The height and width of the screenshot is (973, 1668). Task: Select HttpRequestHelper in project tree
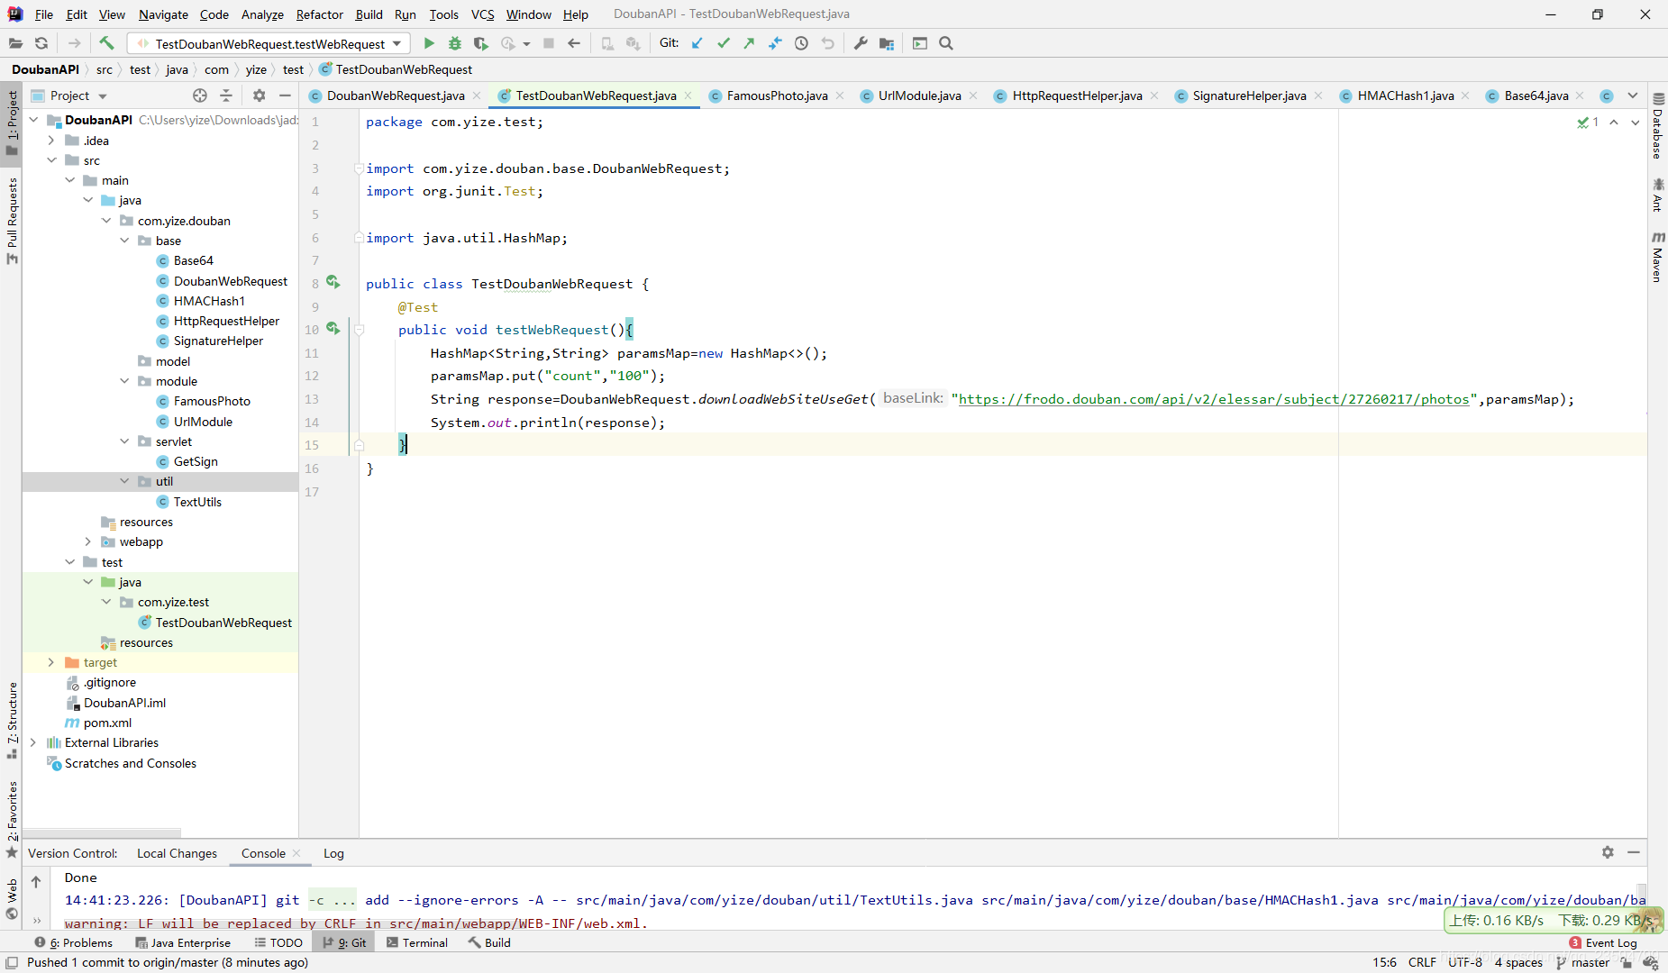[x=226, y=321]
